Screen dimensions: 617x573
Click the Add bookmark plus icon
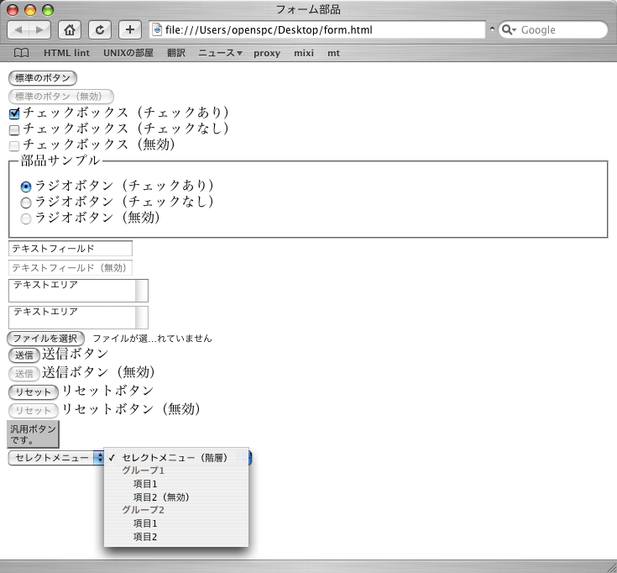click(x=130, y=29)
